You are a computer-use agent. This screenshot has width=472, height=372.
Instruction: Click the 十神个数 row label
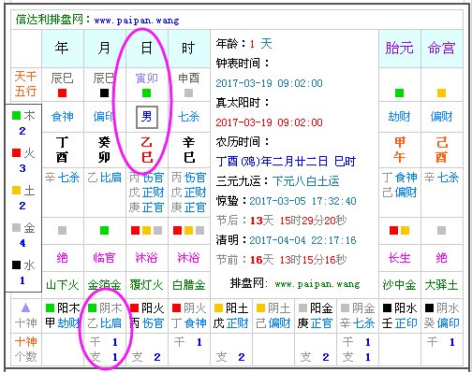(25, 350)
